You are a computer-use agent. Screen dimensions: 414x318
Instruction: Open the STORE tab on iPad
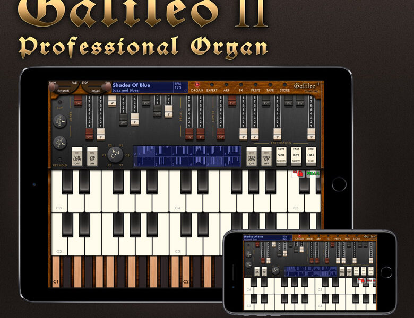click(284, 87)
